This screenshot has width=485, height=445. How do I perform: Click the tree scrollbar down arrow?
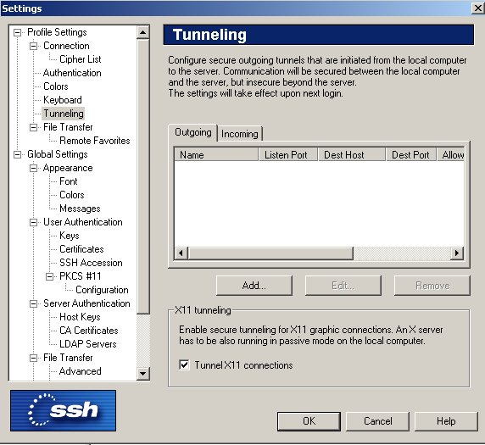(x=143, y=374)
